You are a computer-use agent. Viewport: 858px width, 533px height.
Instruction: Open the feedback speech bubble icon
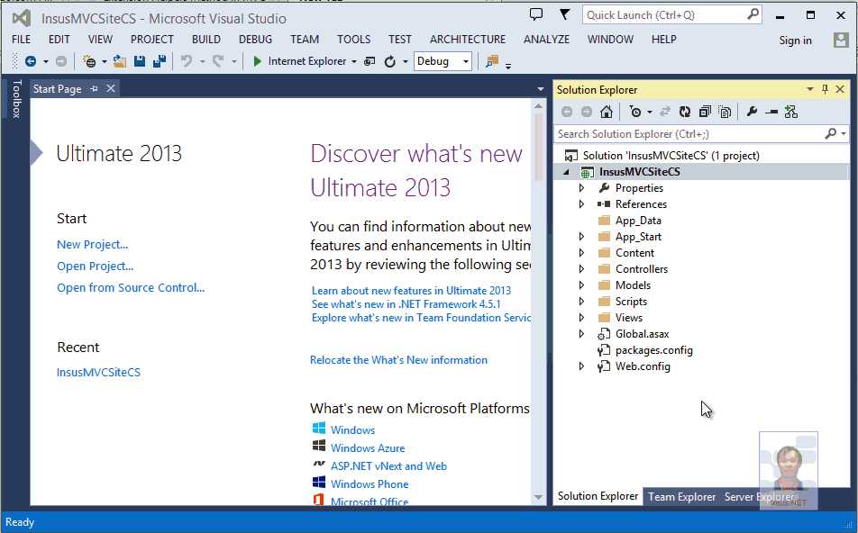point(536,14)
